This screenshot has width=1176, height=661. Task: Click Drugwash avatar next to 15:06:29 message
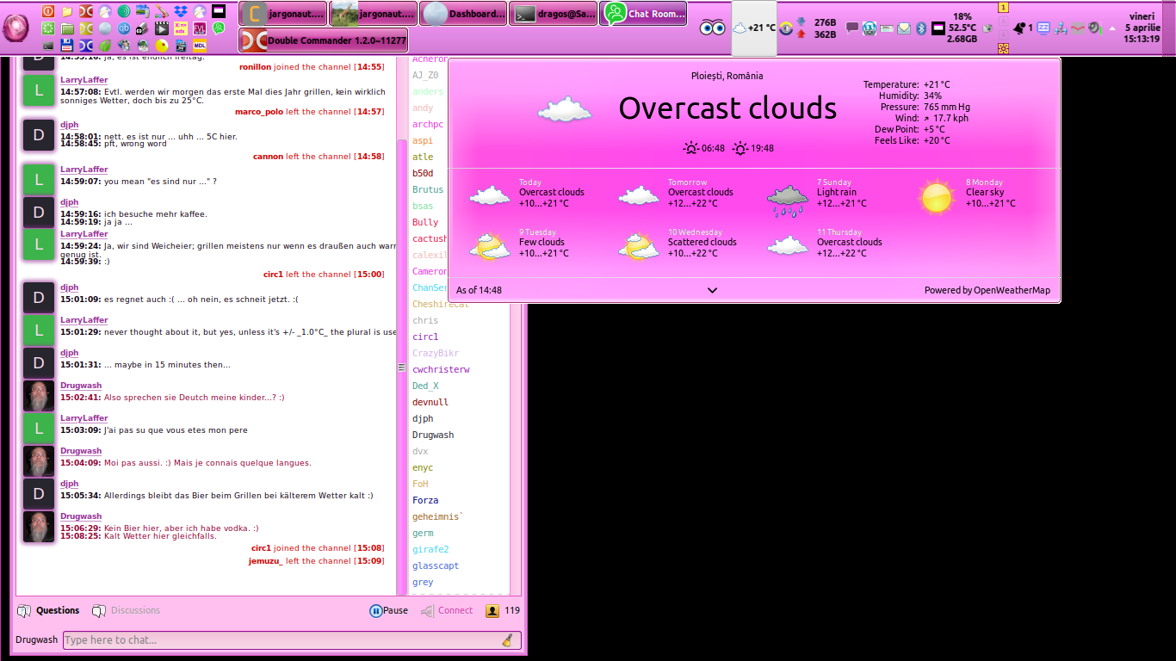(39, 527)
